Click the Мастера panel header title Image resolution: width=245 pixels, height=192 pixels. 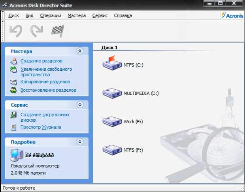21,51
